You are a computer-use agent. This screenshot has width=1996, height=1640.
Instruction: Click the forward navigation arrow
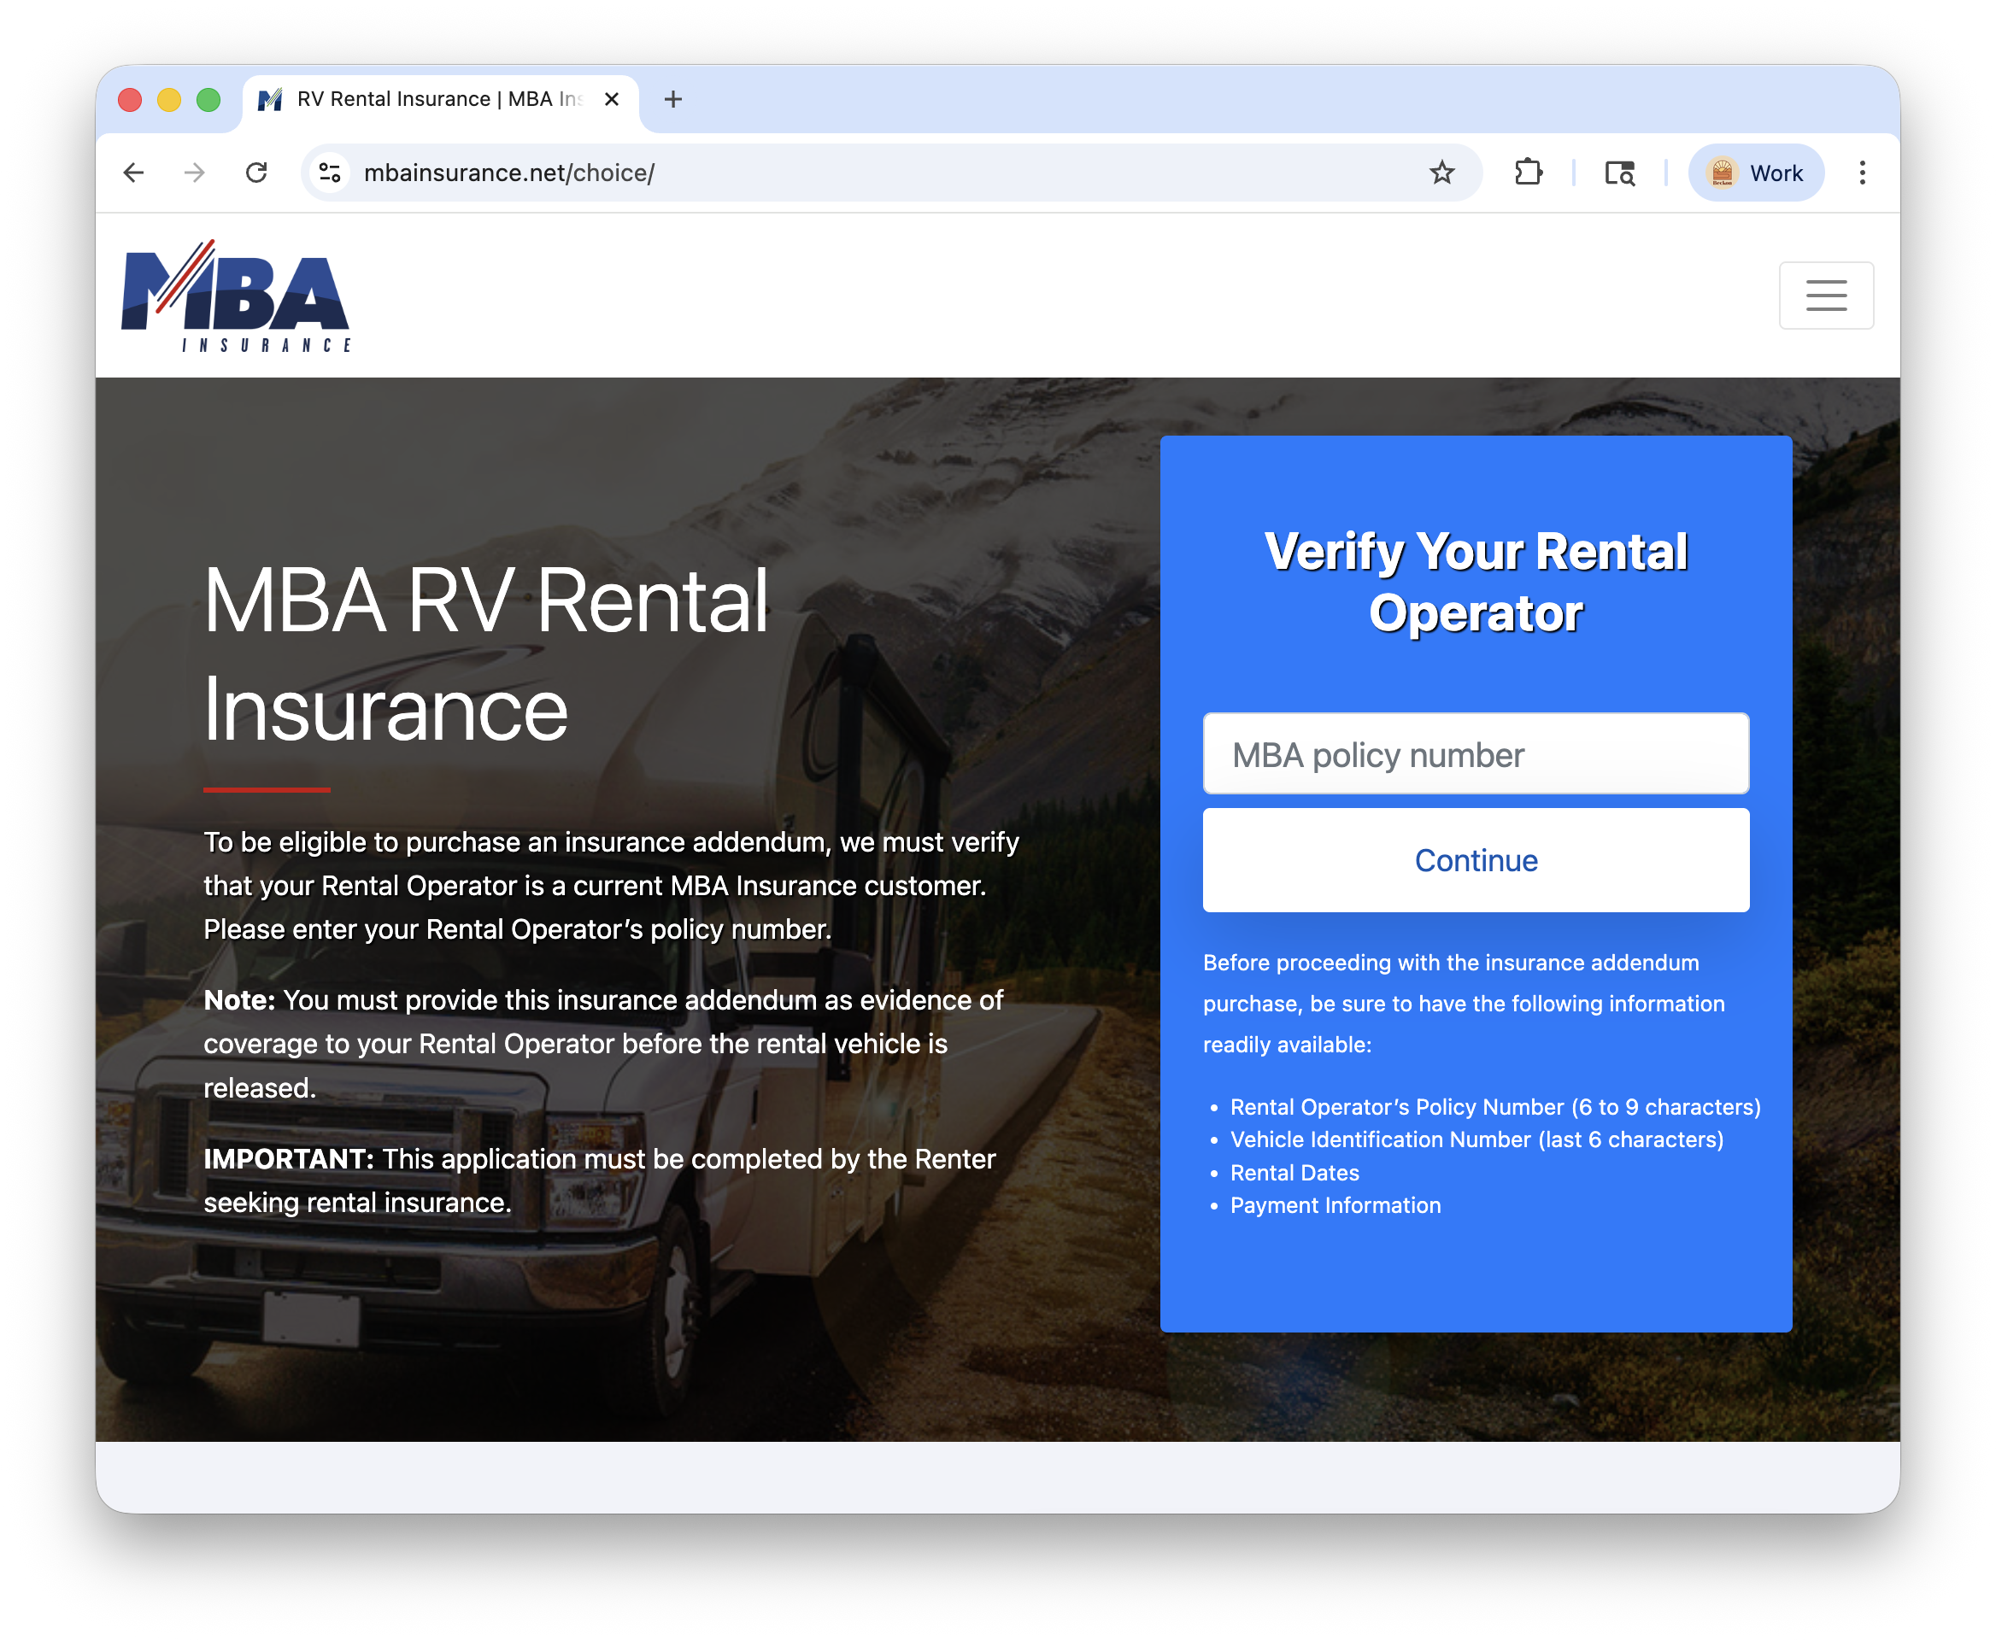(195, 173)
